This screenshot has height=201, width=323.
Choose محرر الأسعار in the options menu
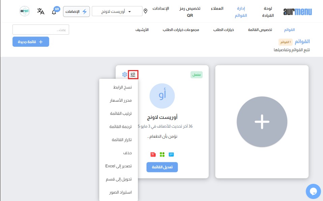(x=121, y=100)
